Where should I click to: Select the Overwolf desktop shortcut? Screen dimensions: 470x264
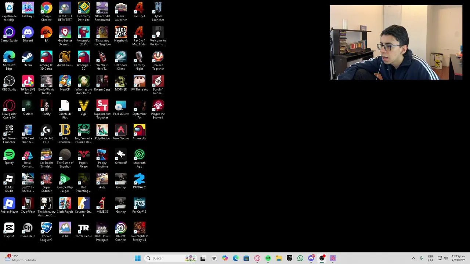tap(121, 157)
